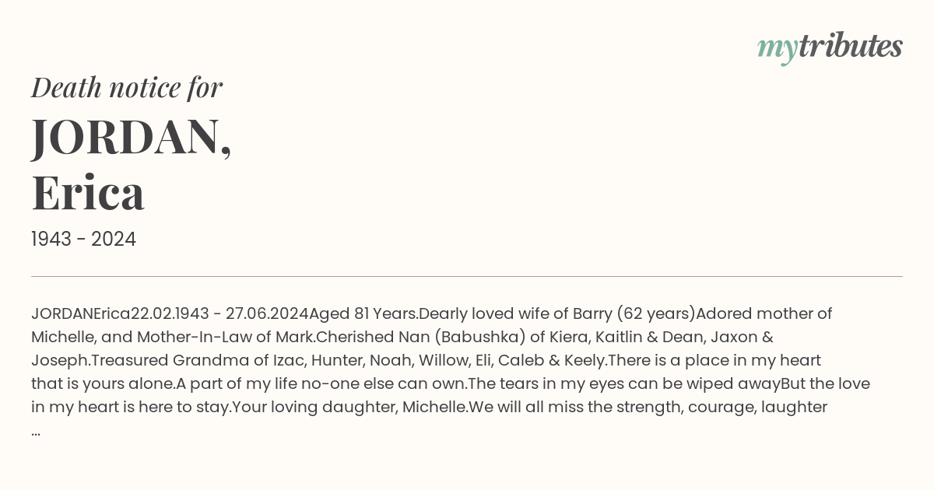Select "Barry (62 years)" in the notice

click(634, 314)
